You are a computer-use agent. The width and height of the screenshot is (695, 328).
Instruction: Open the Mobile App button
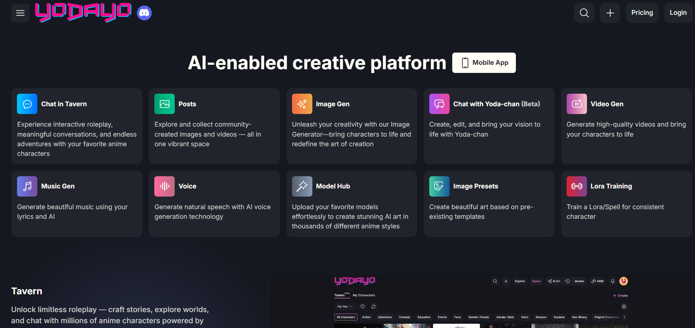pos(484,63)
